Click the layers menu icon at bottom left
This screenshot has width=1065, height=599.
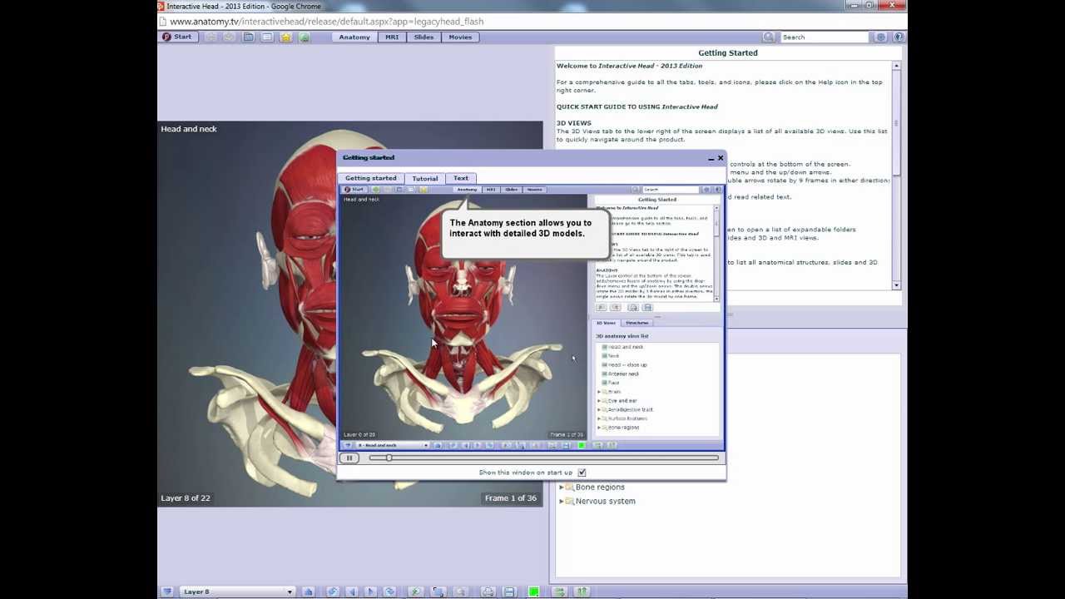pyautogui.click(x=167, y=592)
